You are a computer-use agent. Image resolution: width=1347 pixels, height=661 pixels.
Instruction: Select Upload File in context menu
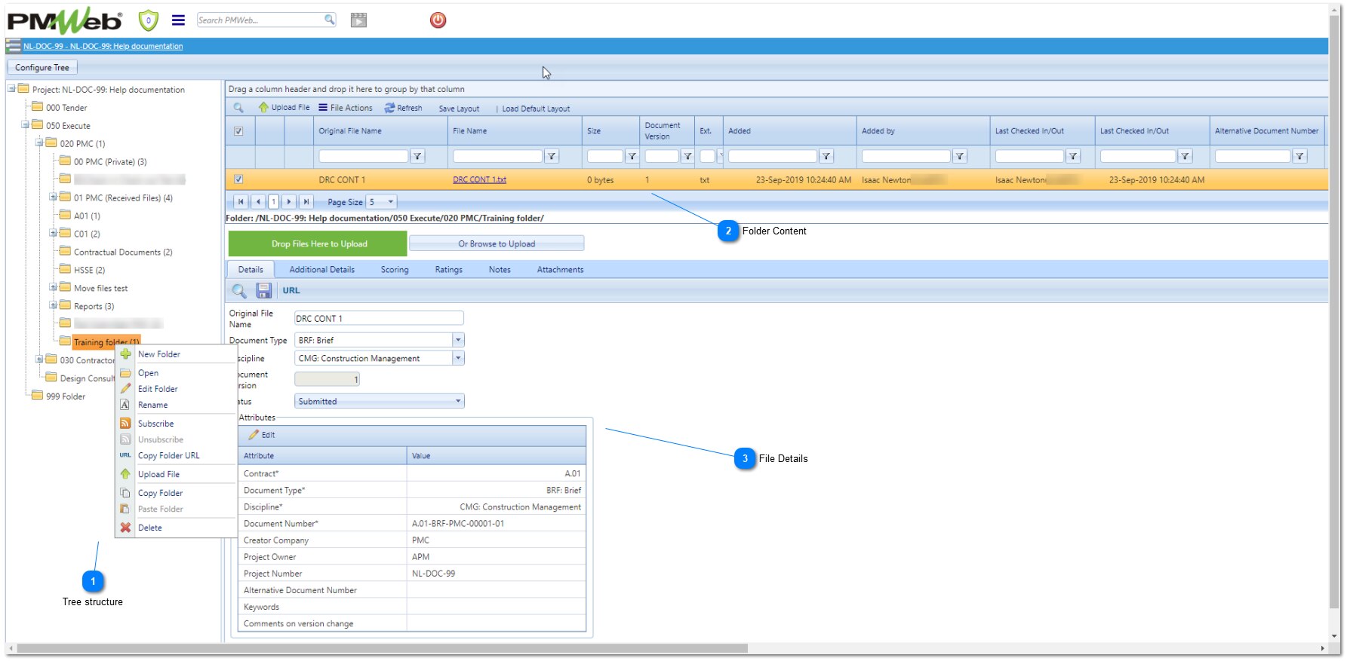coord(158,474)
